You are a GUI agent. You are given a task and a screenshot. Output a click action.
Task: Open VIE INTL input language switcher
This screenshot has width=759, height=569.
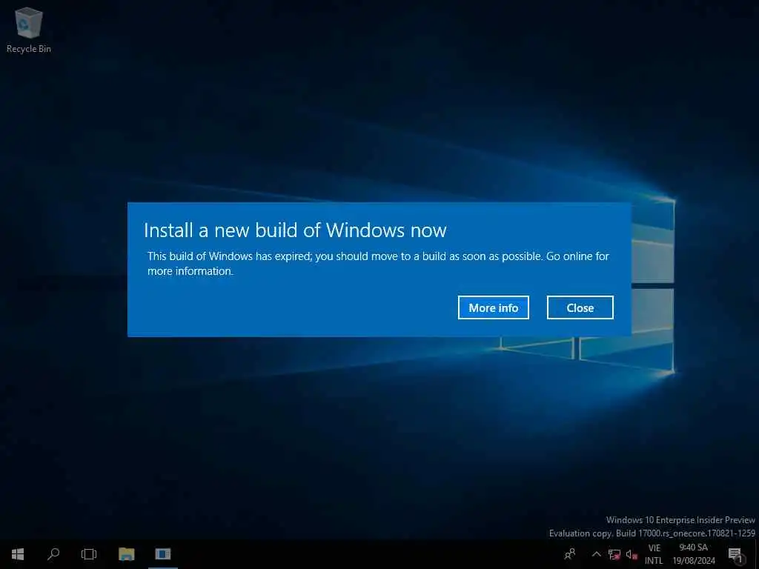coord(654,554)
